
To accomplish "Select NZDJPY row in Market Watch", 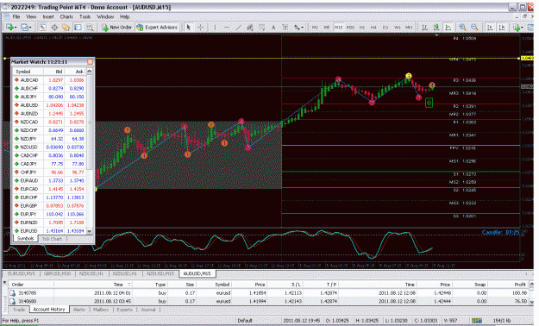I will coord(49,139).
